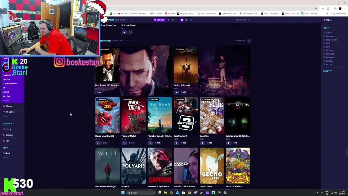Click the bell counter showing 406 under Gothic 1 Remake
The width and height of the screenshot is (348, 196).
(184, 92)
